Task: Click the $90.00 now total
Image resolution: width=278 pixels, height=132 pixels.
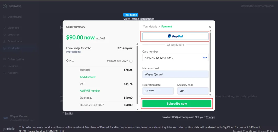Action: click(x=80, y=37)
